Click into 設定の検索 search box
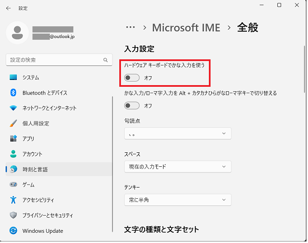The height and width of the screenshot is (243, 308). (x=59, y=60)
